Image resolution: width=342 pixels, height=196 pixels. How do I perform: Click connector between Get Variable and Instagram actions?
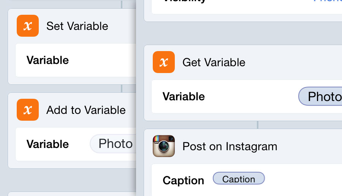pos(258,125)
